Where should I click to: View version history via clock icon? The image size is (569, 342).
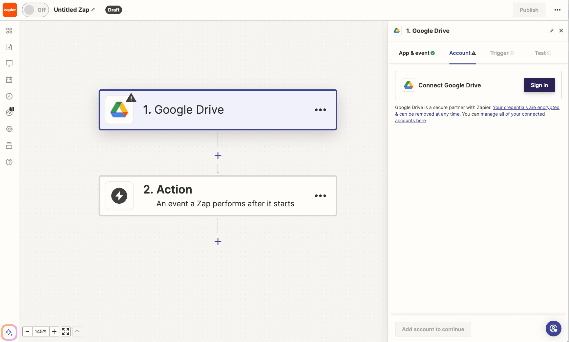click(9, 96)
